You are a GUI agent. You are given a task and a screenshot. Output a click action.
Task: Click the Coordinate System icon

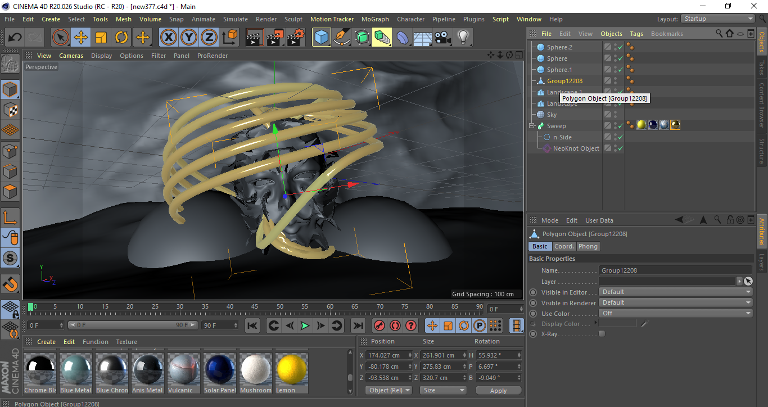pos(229,38)
